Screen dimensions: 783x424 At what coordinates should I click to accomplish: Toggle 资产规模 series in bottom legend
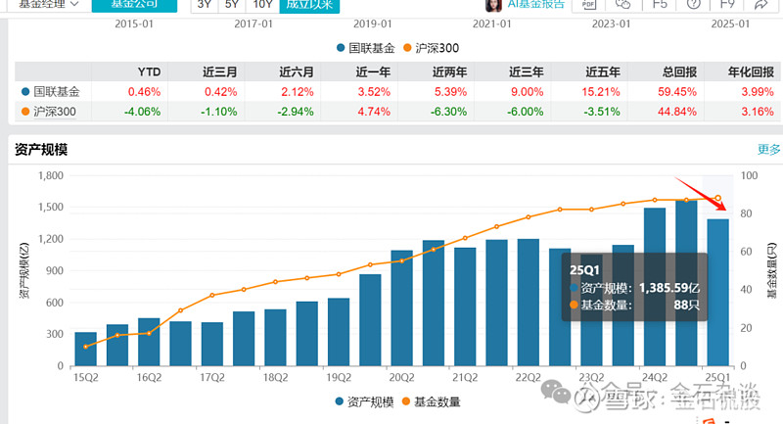click(364, 401)
